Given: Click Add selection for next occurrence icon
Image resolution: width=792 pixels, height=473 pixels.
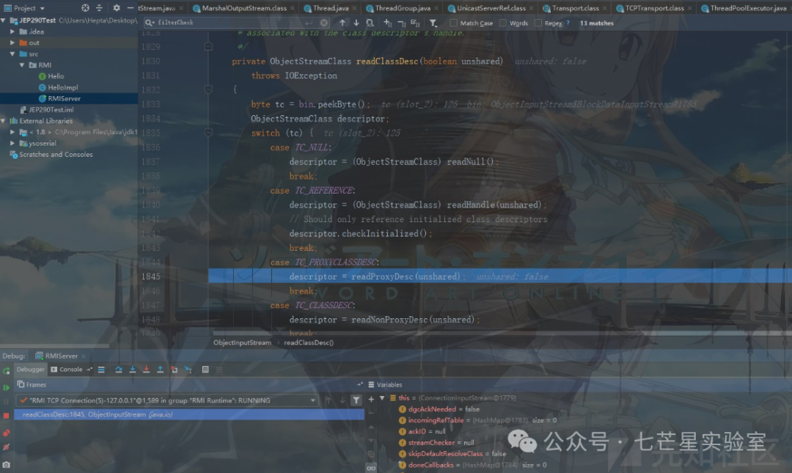Looking at the screenshot, I should (387, 23).
